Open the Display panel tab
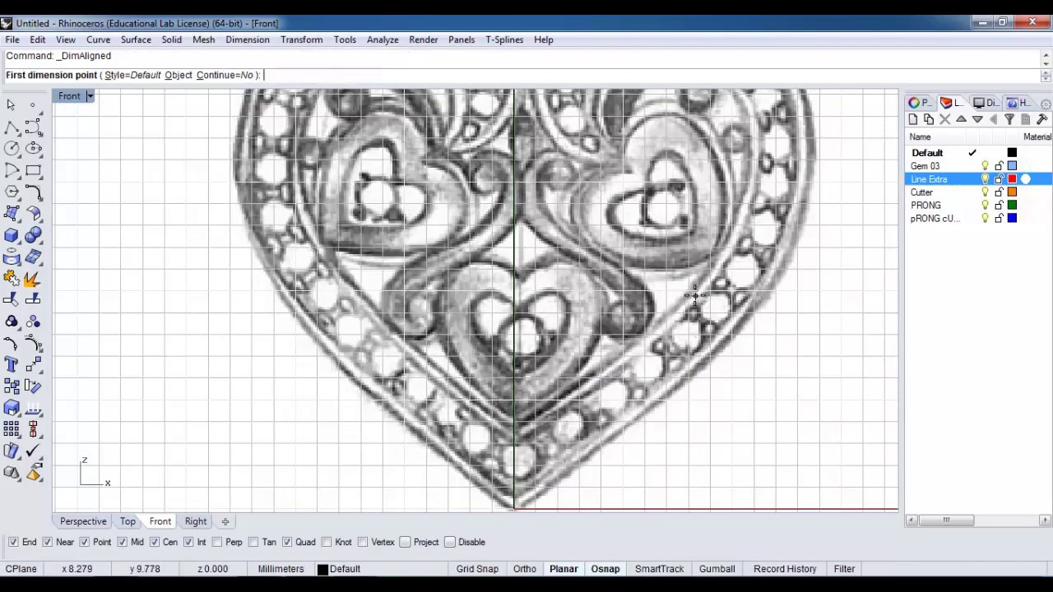This screenshot has width=1053, height=592. (x=986, y=103)
